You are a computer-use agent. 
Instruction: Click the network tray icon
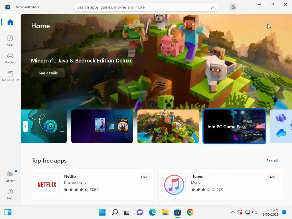pyautogui.click(x=248, y=212)
